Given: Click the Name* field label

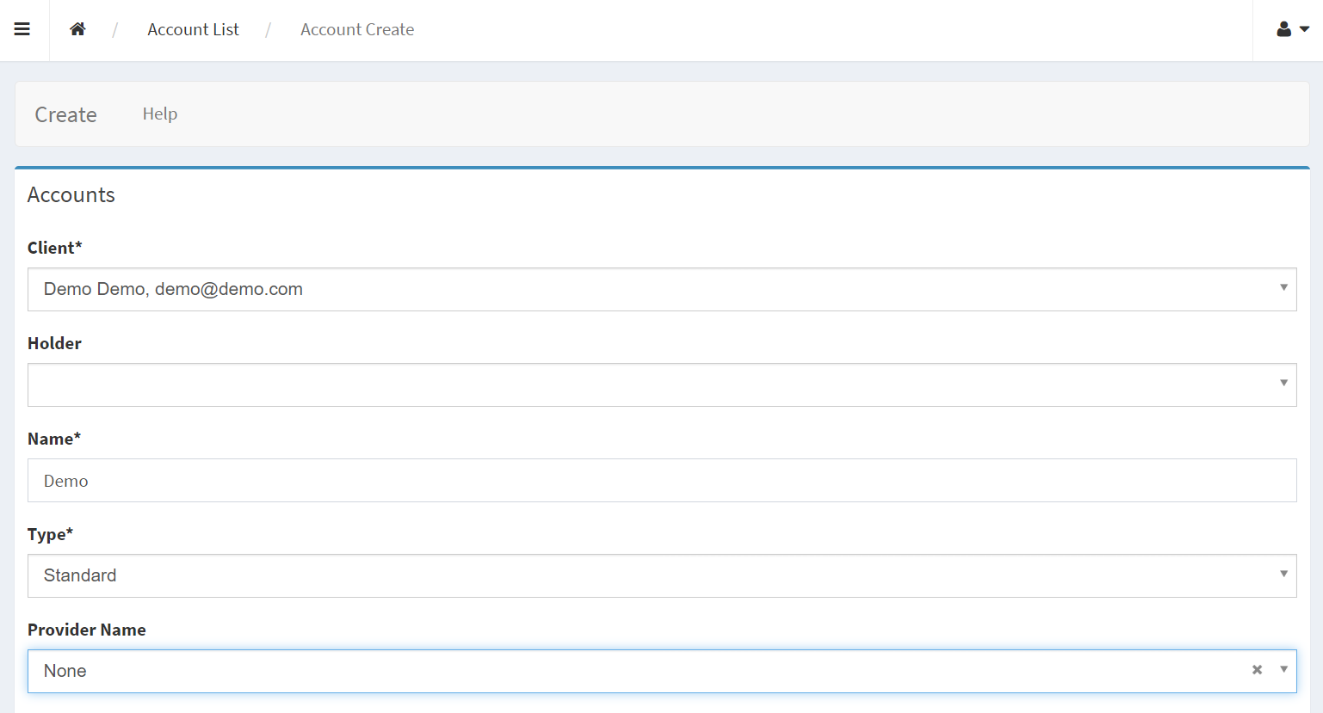Looking at the screenshot, I should click(54, 439).
